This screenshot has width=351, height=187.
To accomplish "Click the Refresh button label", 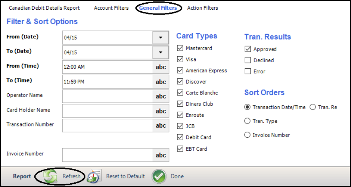I will (71, 176).
